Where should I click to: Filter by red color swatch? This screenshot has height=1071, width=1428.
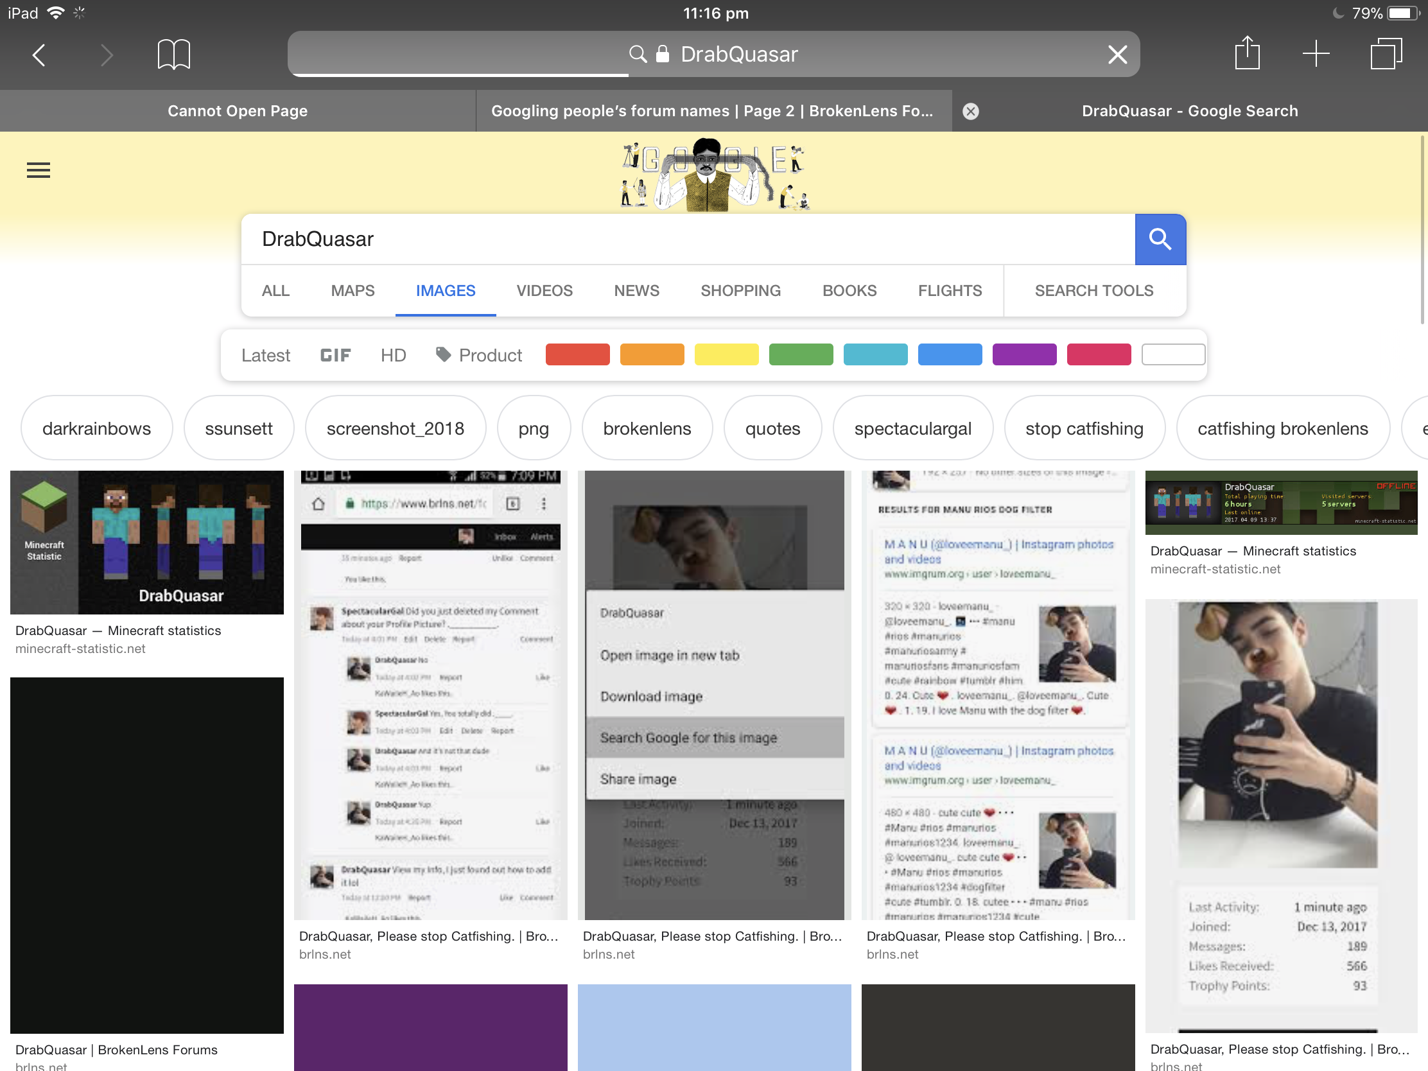point(577,354)
